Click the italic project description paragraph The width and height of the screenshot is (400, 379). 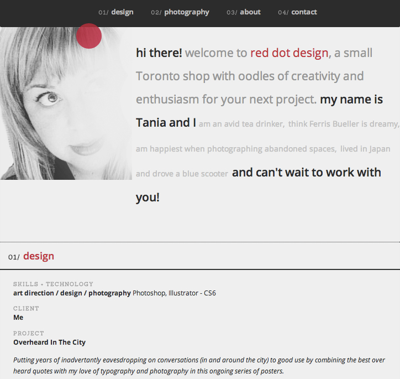click(x=199, y=366)
